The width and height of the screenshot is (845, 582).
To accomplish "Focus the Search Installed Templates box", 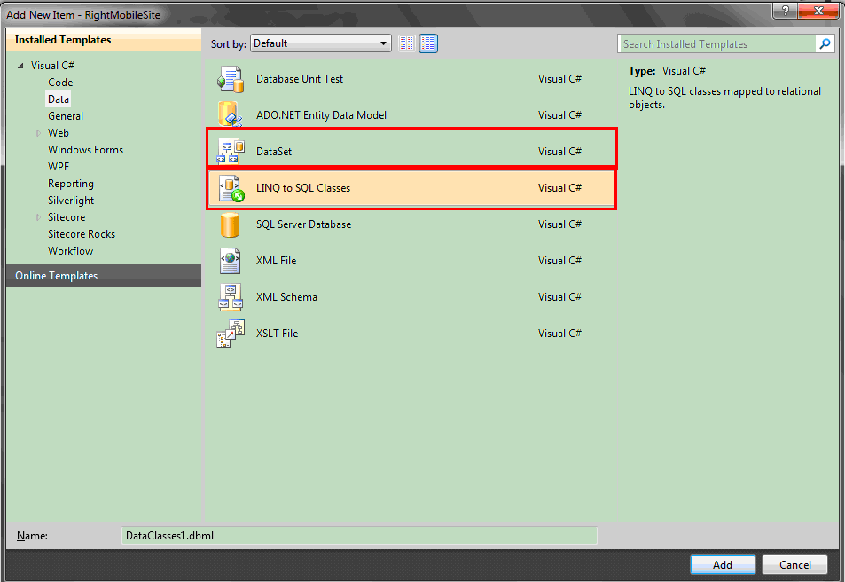I will pos(716,43).
